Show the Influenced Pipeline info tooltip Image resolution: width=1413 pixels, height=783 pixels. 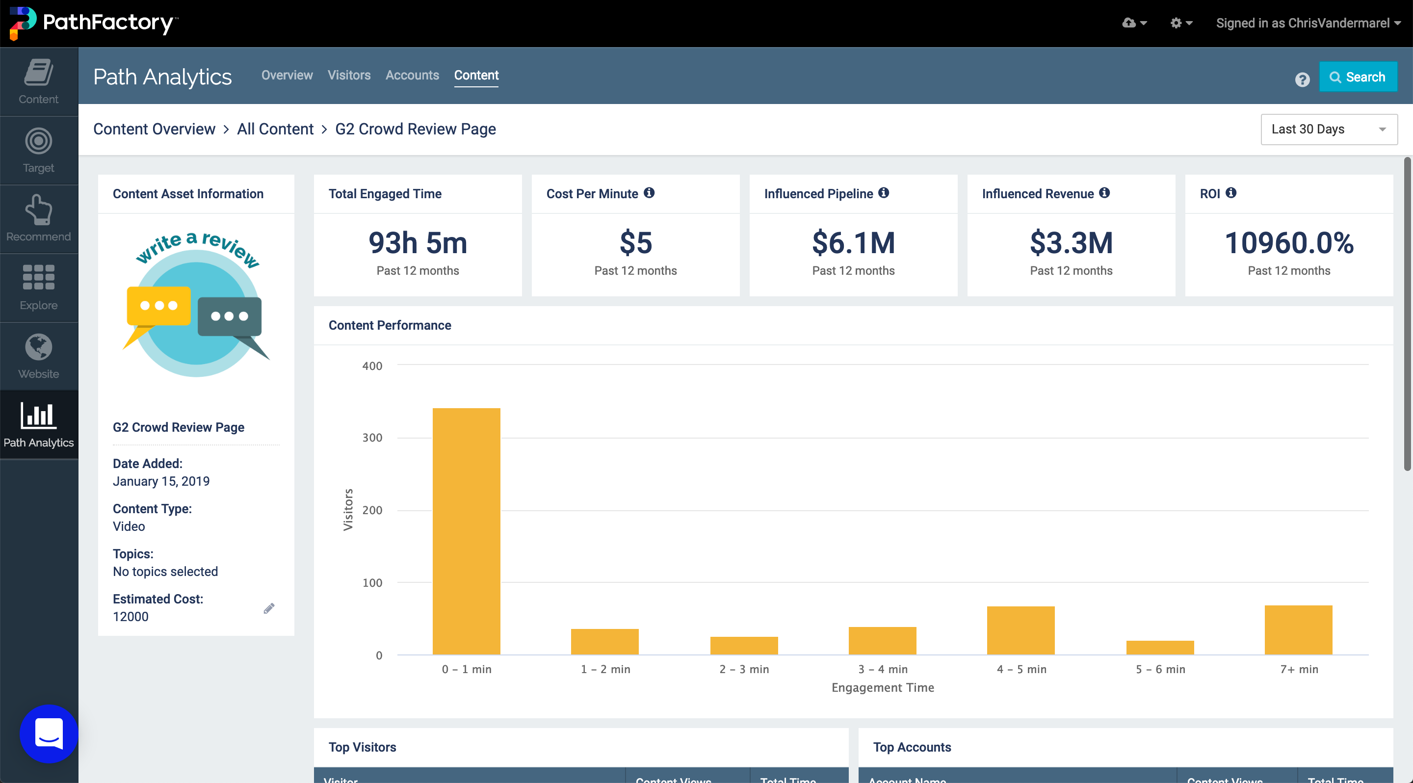[x=883, y=192]
